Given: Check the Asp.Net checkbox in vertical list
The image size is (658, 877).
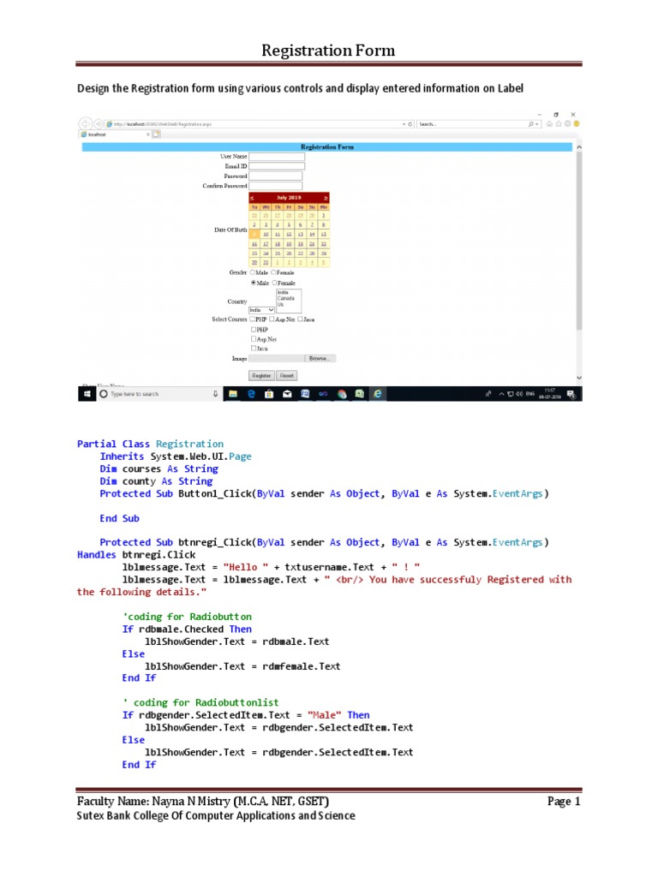Looking at the screenshot, I should 254,339.
